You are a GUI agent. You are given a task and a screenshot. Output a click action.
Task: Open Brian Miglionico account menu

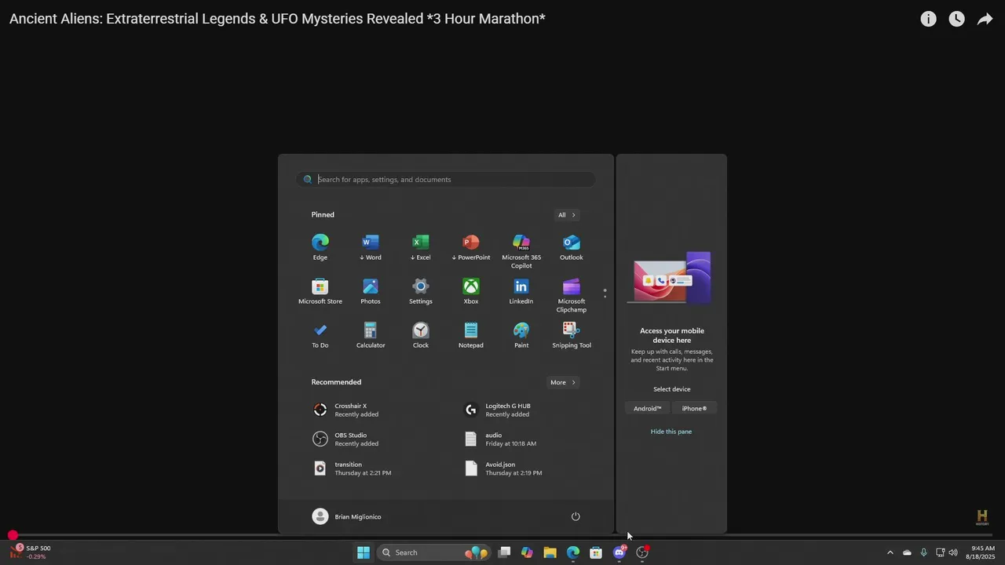tap(346, 516)
